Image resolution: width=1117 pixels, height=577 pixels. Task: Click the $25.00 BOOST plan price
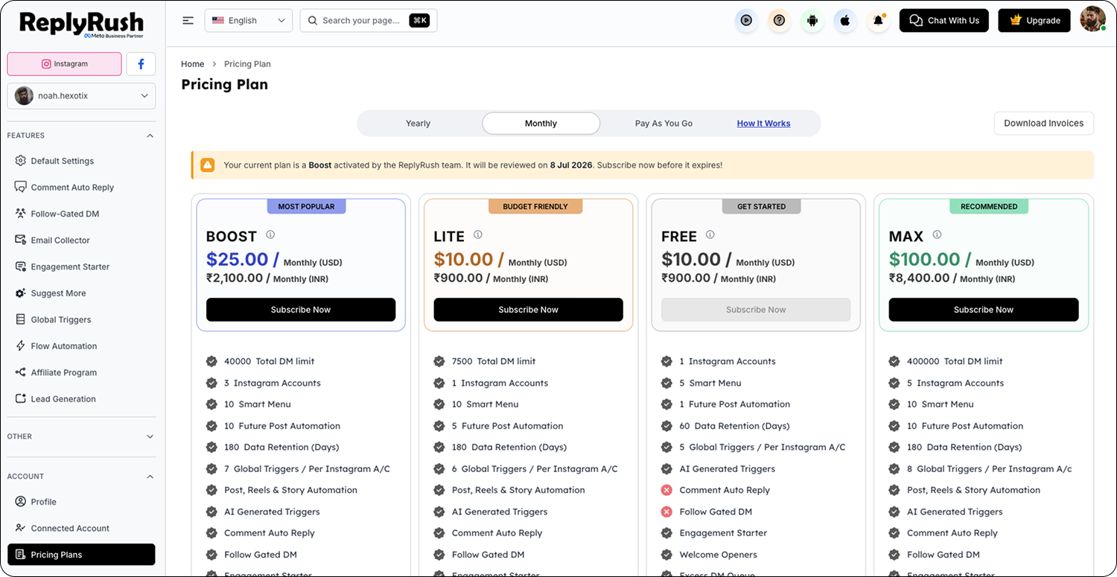(237, 259)
